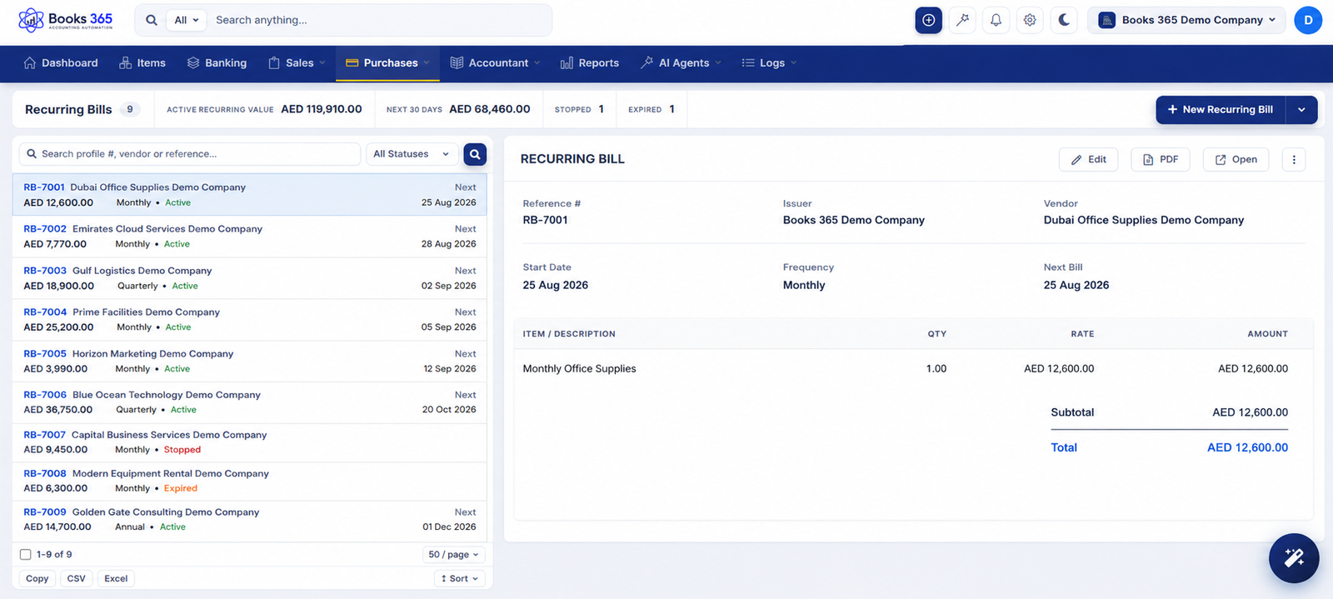Screen dimensions: 1333x599
Task: Open the magic wand tool in header
Action: (x=962, y=20)
